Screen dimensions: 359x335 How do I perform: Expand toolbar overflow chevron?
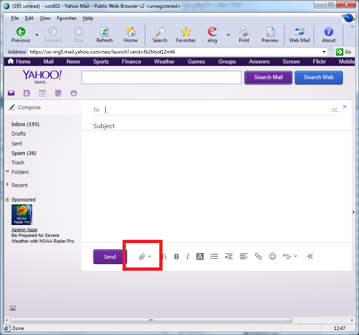(x=352, y=27)
